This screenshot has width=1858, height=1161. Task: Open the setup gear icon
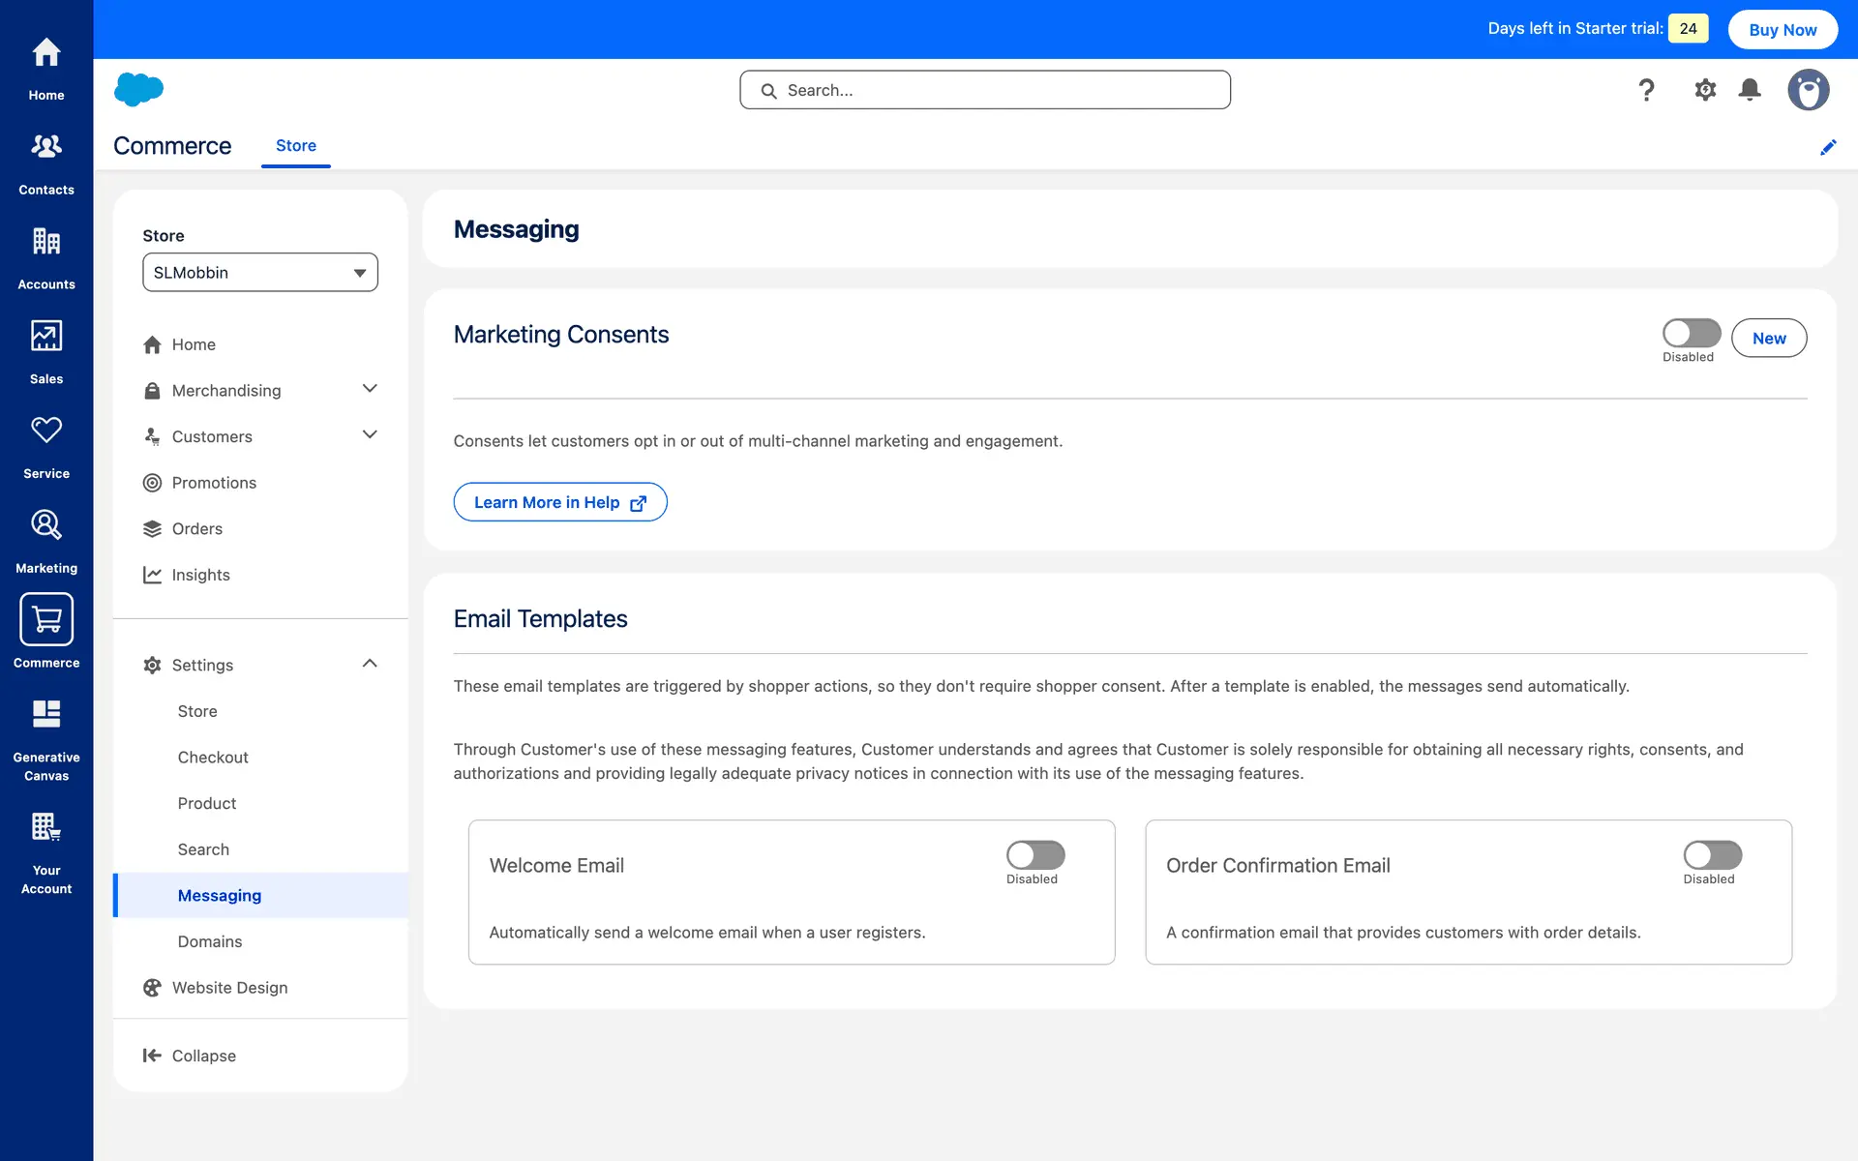tap(1705, 90)
